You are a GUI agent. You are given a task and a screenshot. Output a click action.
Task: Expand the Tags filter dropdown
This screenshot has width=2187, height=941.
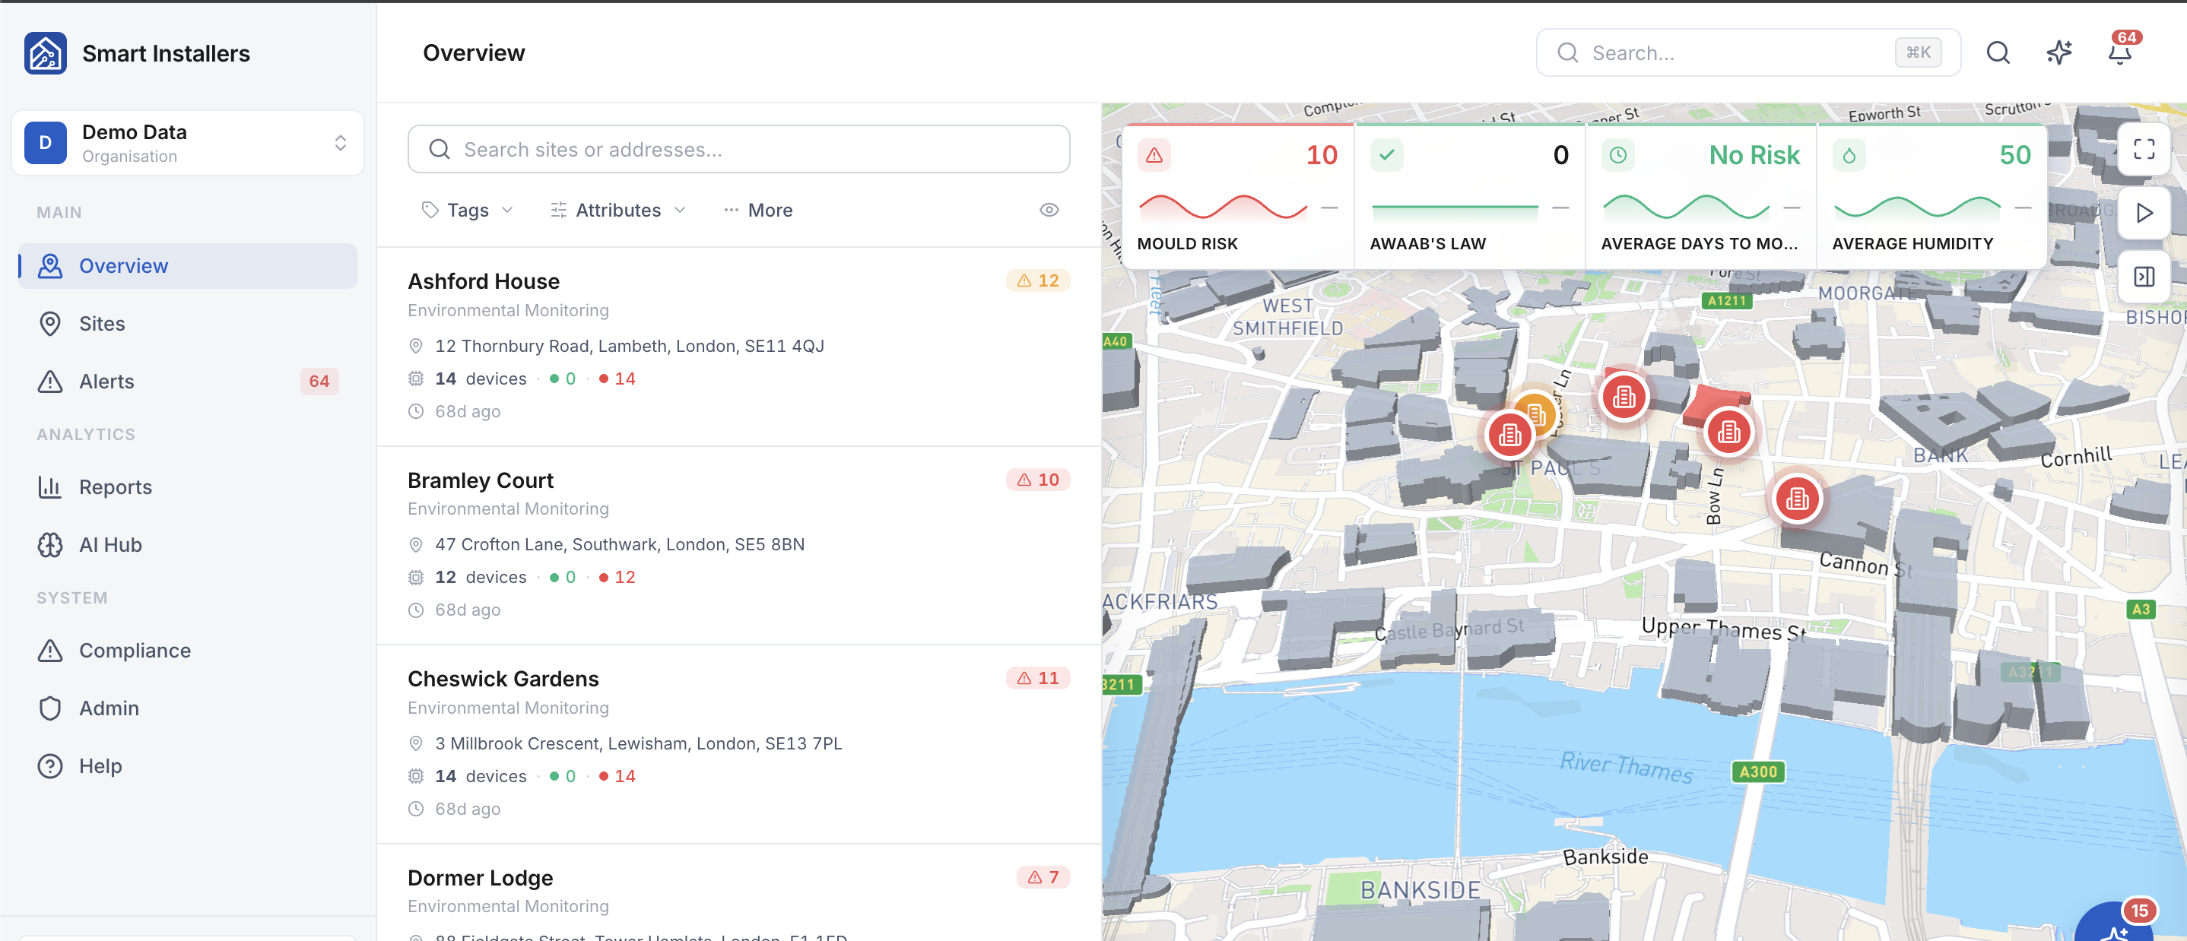click(468, 210)
